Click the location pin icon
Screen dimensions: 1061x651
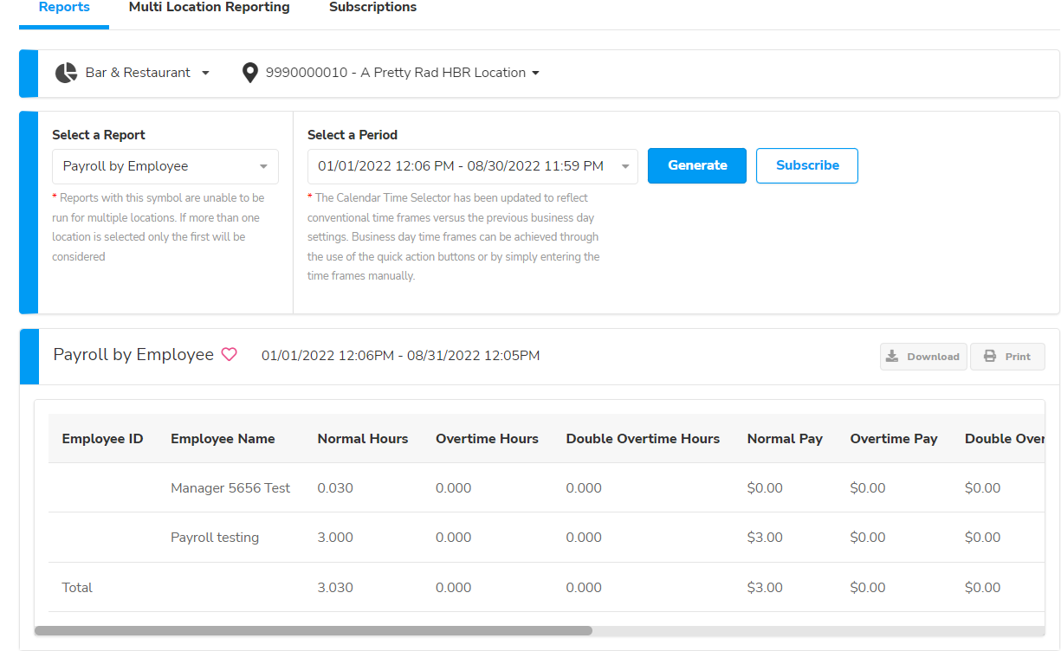tap(249, 73)
